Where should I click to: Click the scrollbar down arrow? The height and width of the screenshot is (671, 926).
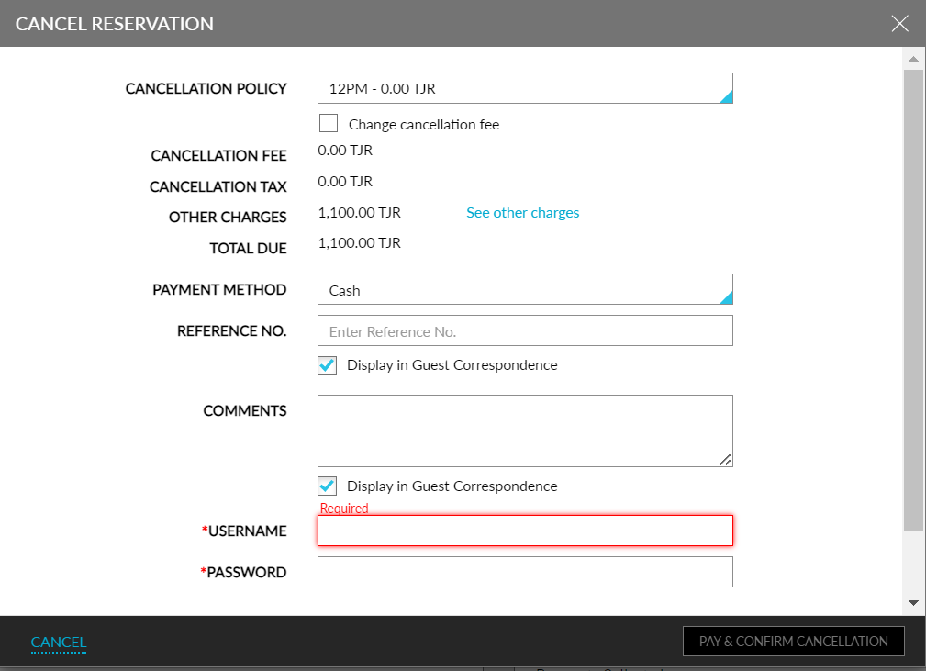tap(913, 603)
